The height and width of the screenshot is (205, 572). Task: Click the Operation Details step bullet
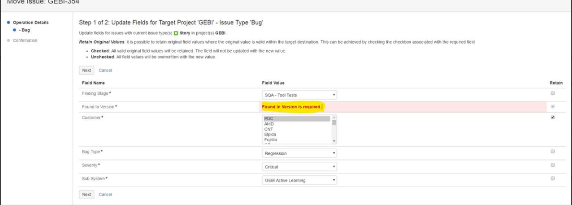pos(9,23)
